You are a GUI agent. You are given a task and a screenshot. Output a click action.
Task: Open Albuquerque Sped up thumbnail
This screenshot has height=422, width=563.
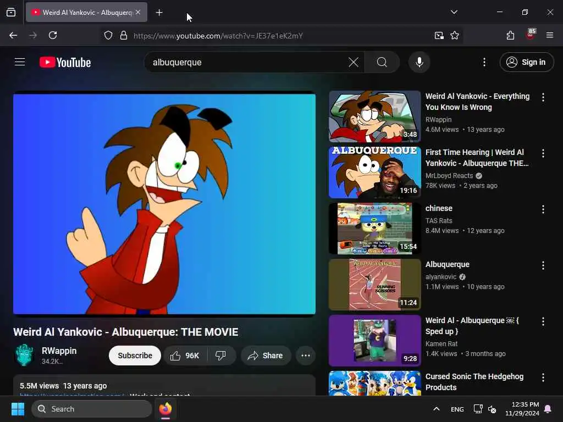(x=374, y=340)
